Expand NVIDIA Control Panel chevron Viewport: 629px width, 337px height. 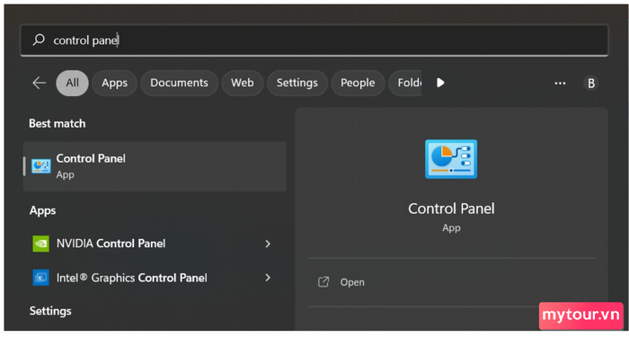pyautogui.click(x=268, y=244)
